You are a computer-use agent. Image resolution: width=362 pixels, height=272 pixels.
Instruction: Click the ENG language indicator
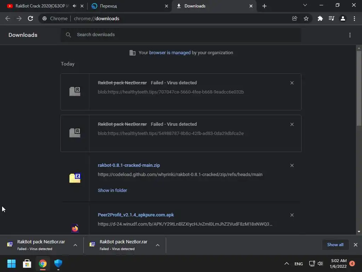pyautogui.click(x=298, y=263)
